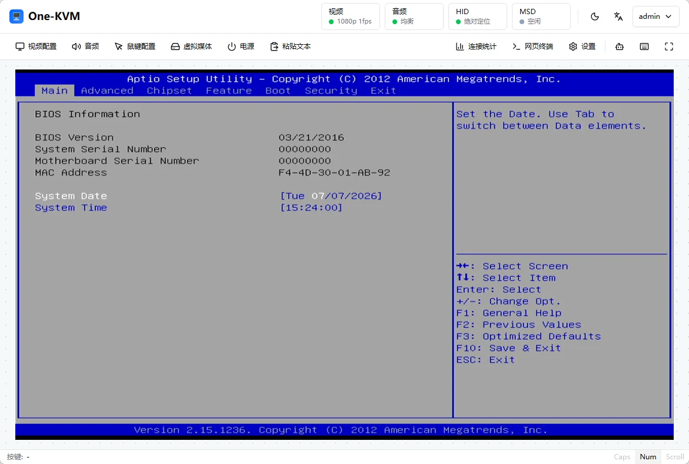Switch to Advanced BIOS tab

pos(107,91)
